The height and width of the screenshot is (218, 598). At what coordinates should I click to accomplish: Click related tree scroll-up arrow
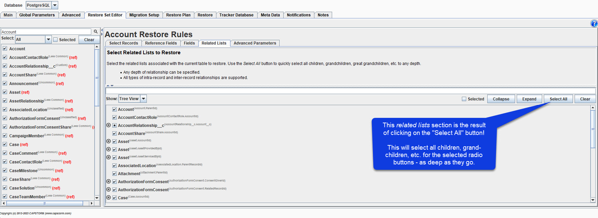coord(593,108)
